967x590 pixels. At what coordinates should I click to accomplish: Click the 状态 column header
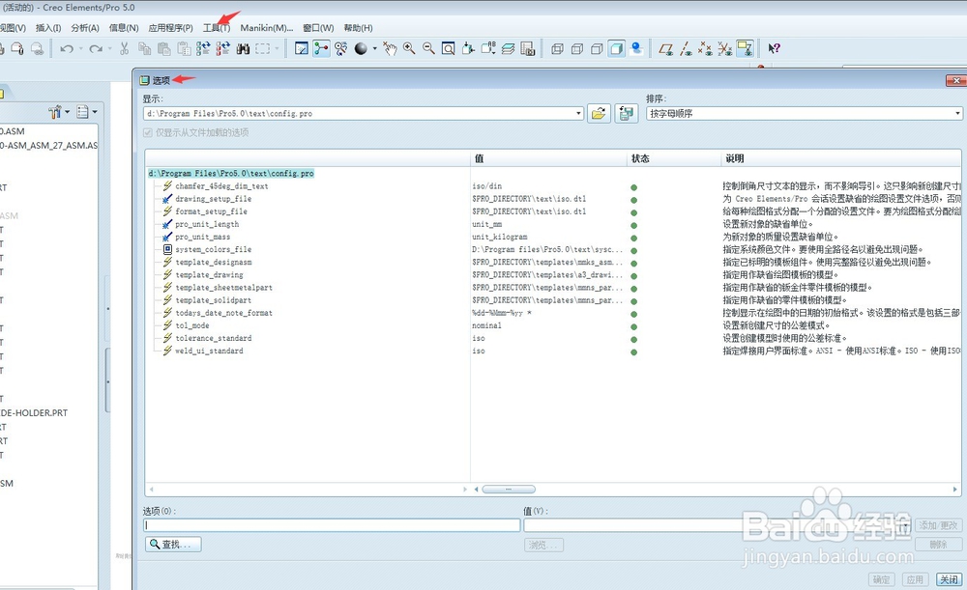[673, 158]
